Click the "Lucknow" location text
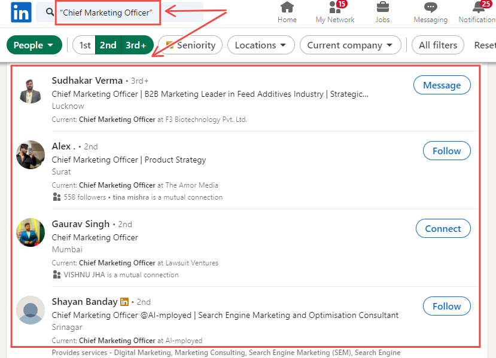 68,106
